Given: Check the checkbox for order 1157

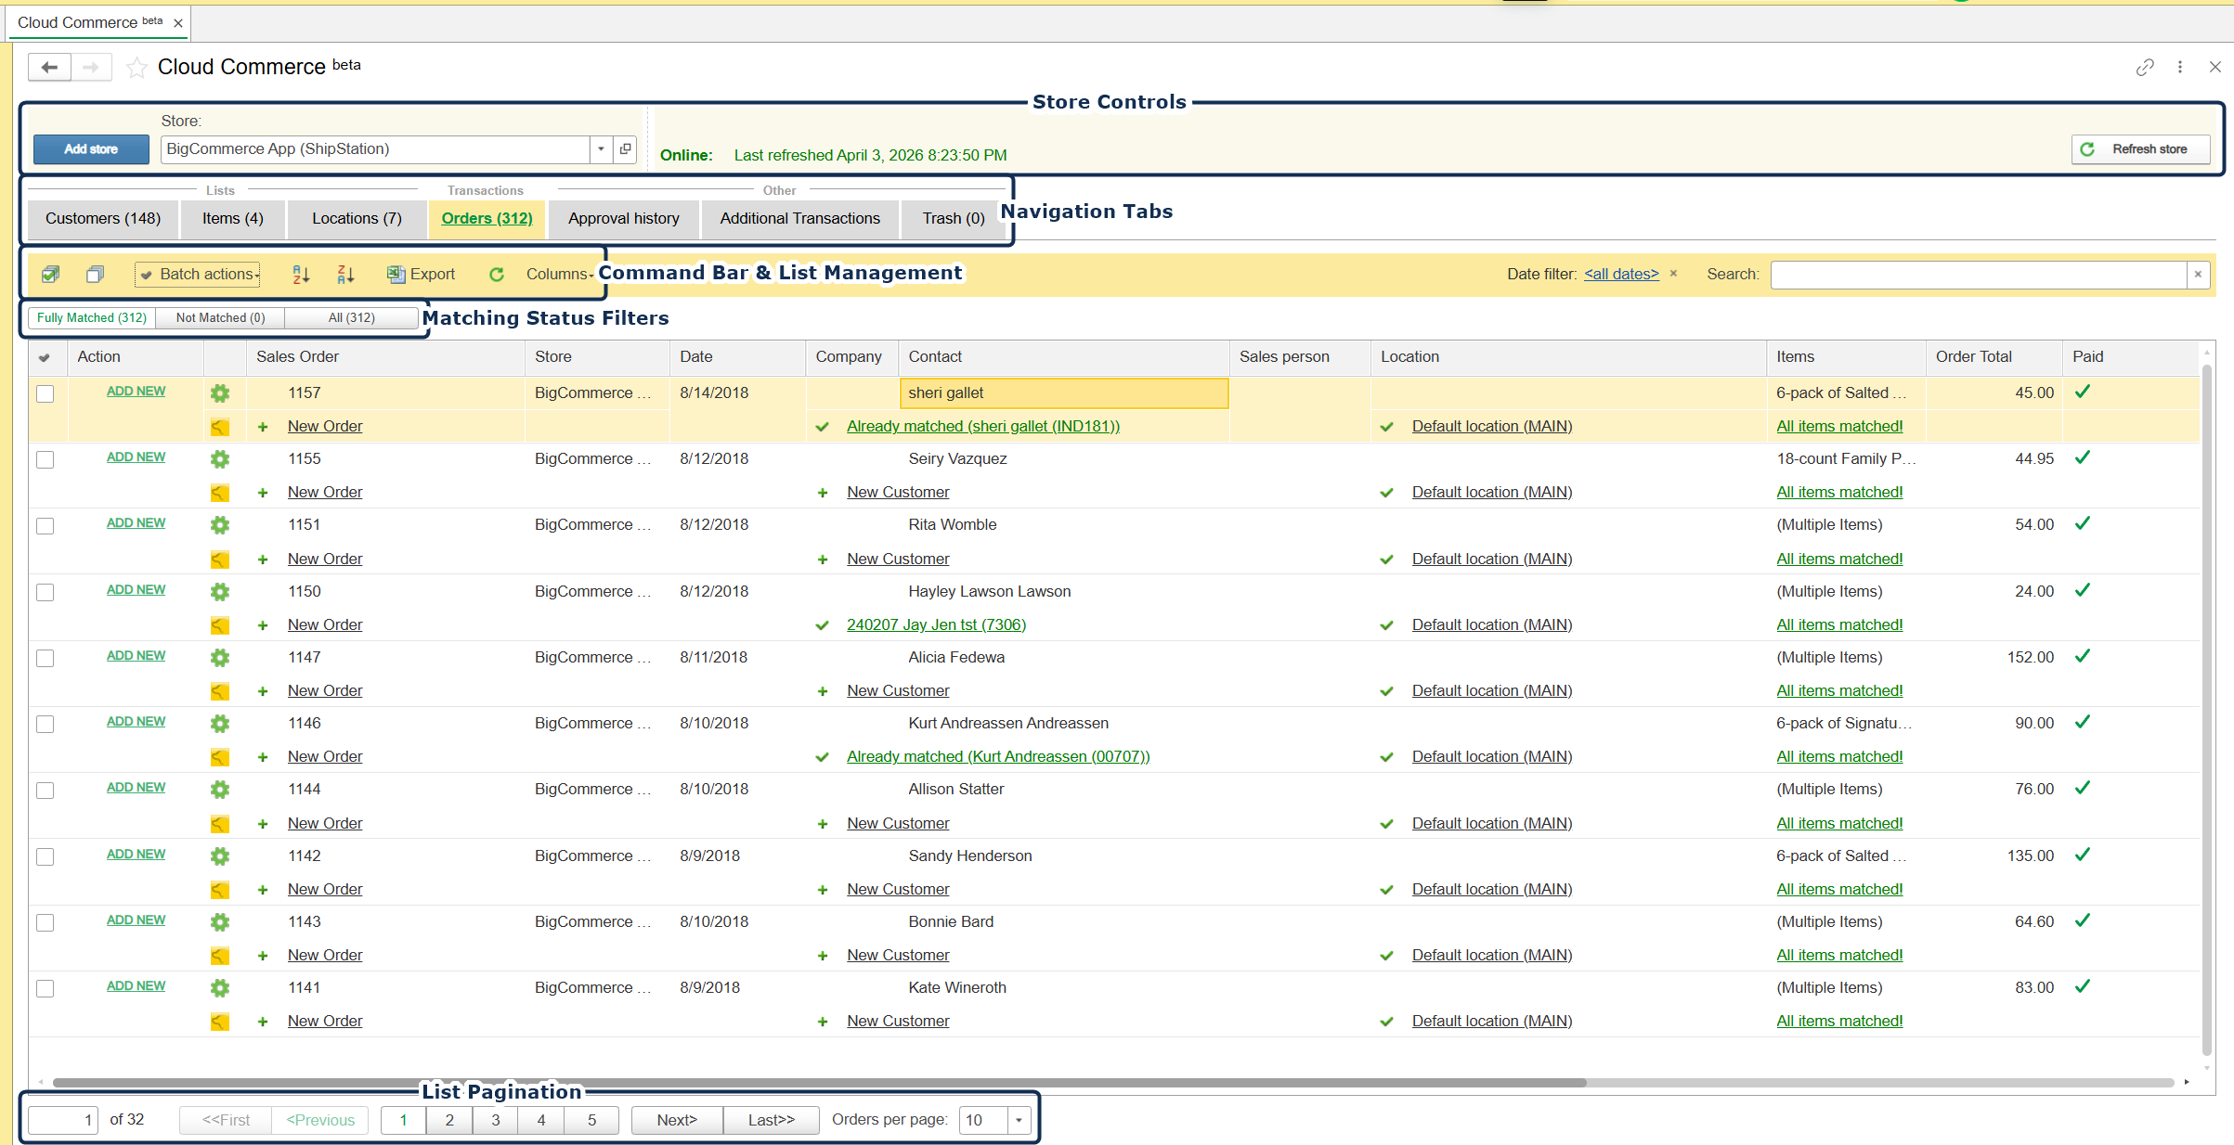Looking at the screenshot, I should click(45, 393).
